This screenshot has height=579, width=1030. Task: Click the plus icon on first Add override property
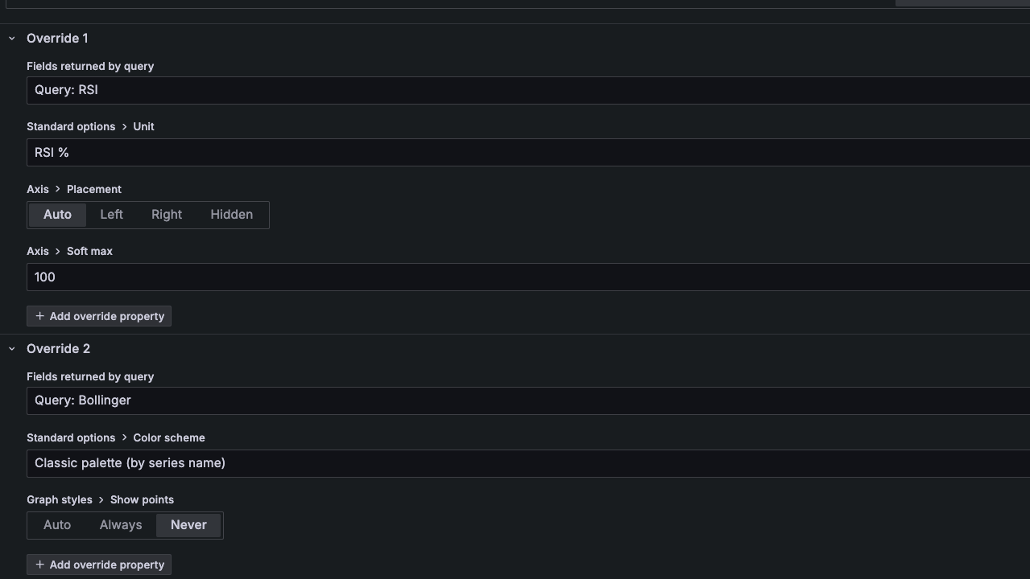39,316
